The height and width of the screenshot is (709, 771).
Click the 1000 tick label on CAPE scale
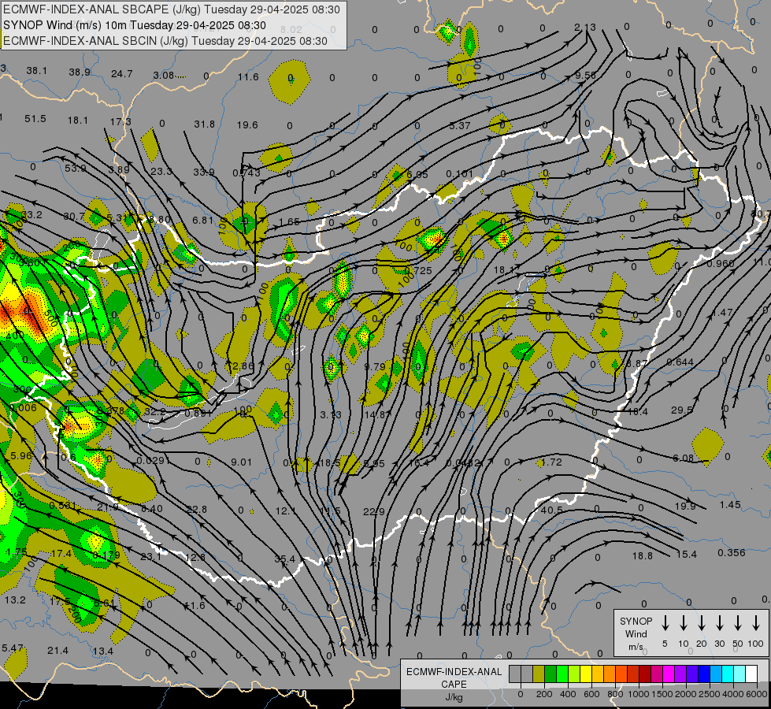(x=638, y=694)
